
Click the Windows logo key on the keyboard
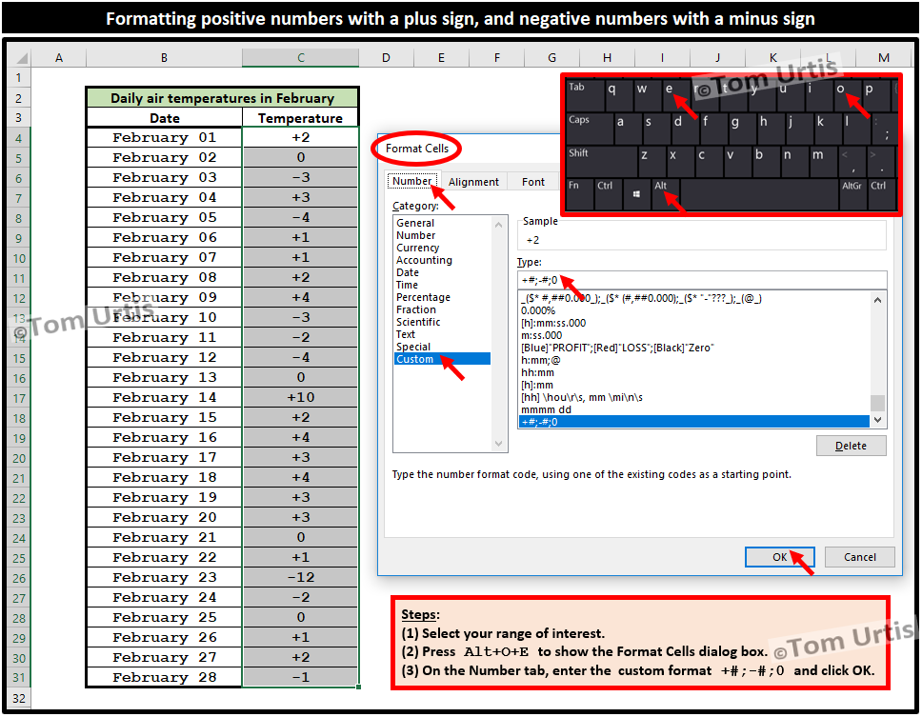[x=637, y=194]
